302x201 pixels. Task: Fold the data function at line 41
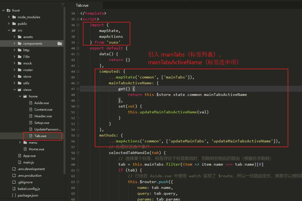point(78,54)
